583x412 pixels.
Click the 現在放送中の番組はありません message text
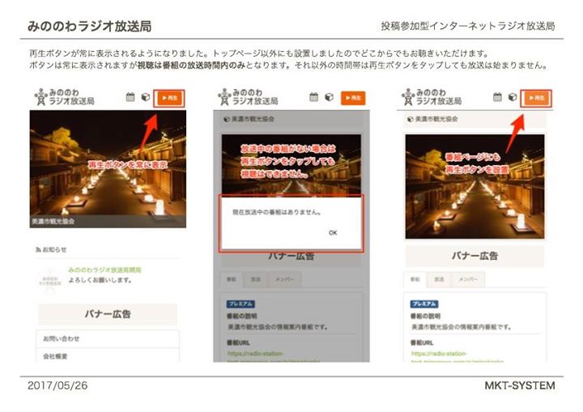click(276, 212)
